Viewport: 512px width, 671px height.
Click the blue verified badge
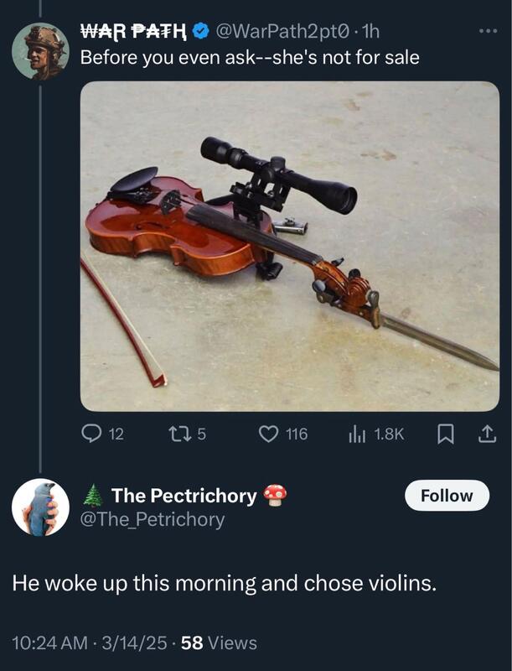[x=201, y=33]
